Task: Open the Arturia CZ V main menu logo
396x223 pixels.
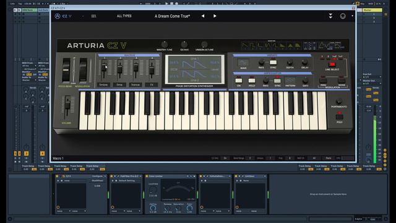Action: (x=58, y=16)
